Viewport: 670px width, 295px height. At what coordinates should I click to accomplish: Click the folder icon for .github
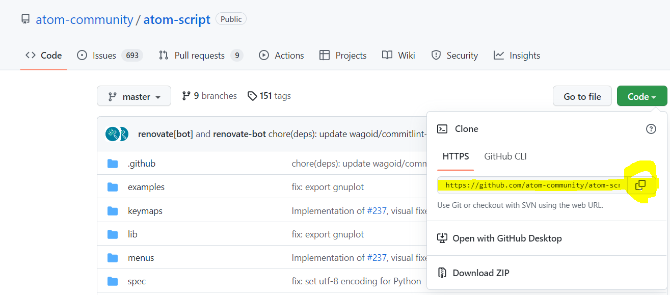tap(113, 164)
